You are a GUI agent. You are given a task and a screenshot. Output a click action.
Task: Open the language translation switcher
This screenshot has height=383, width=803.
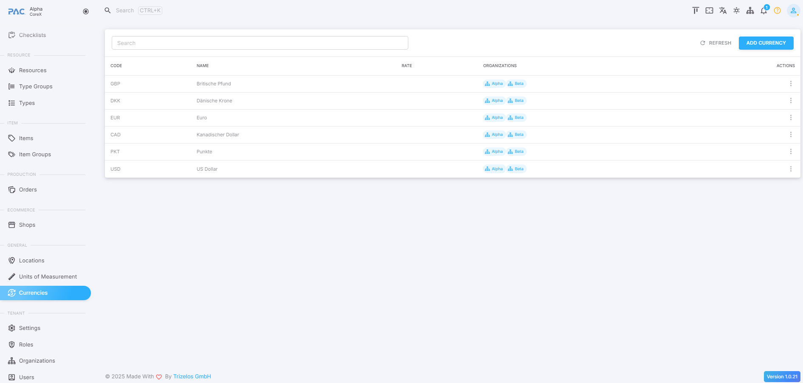coord(723,11)
